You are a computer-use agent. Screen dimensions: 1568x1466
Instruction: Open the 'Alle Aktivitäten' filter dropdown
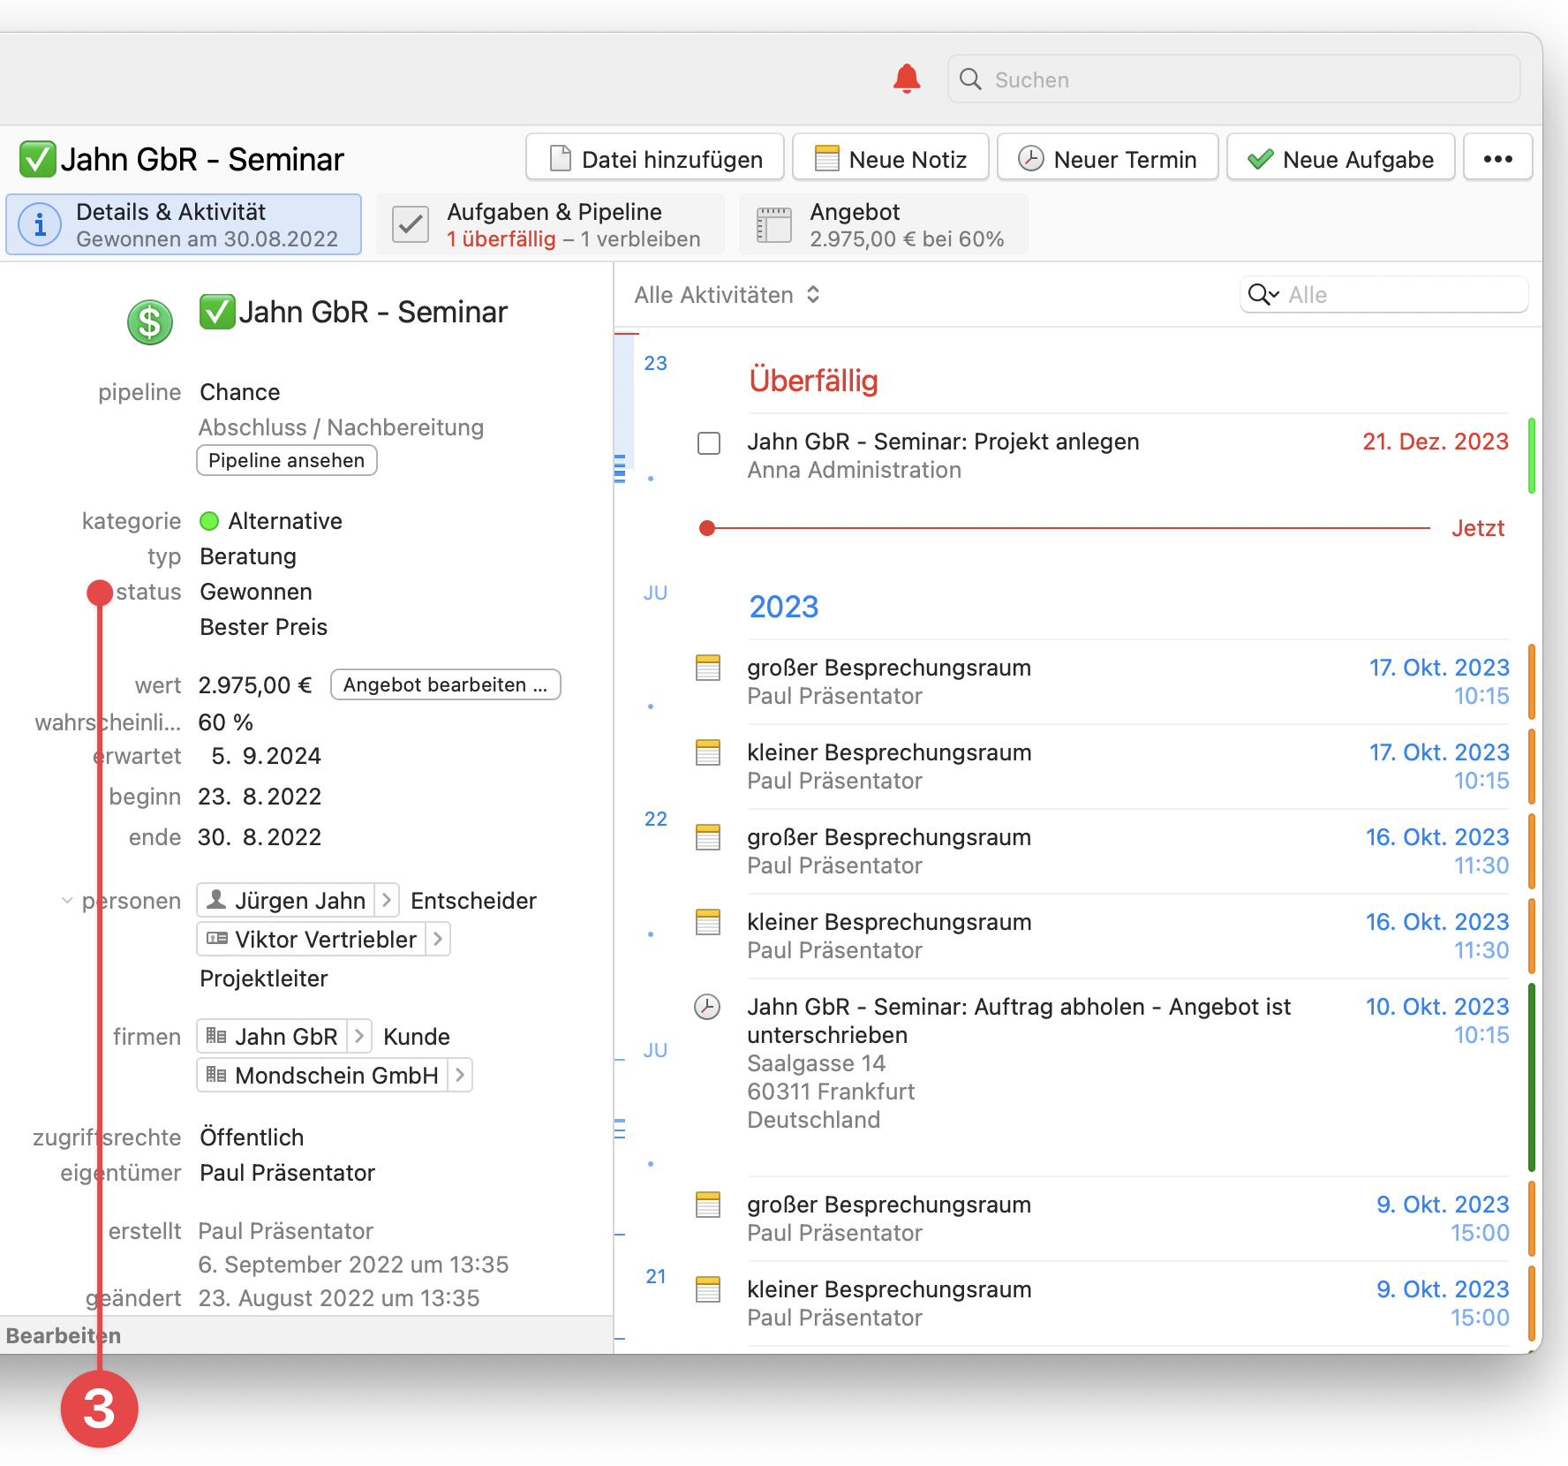click(x=727, y=295)
